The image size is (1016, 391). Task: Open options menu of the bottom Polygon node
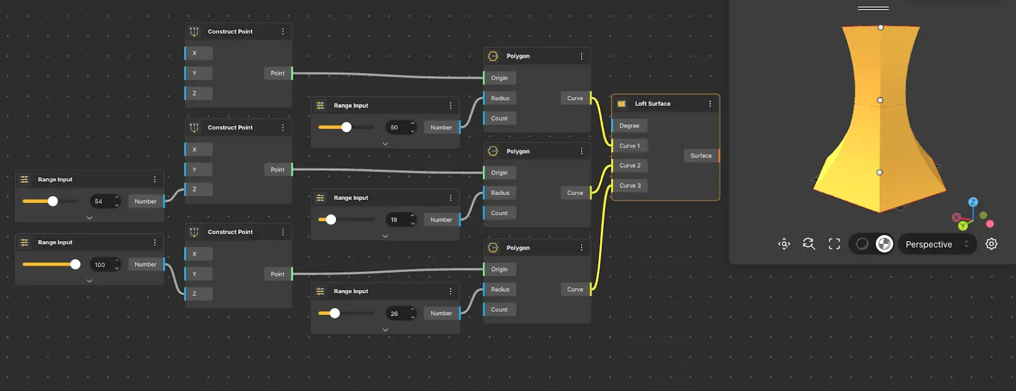point(582,248)
